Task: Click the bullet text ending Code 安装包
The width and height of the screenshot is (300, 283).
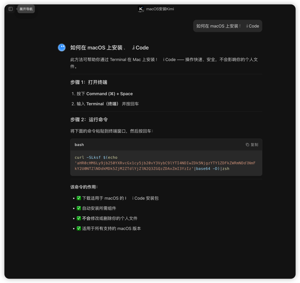Action: (120, 198)
